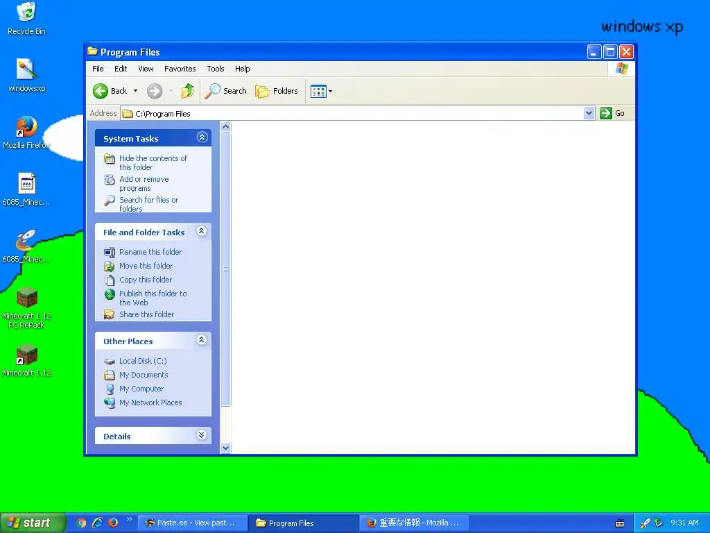Select the Minecraft 1.12 shortcut icon

click(x=27, y=360)
